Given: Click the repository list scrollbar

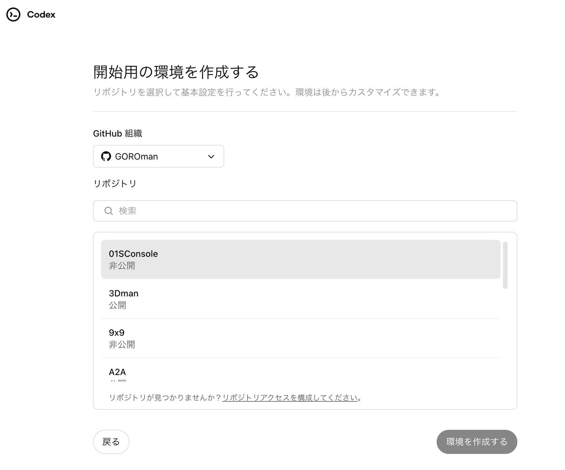Looking at the screenshot, I should [x=505, y=265].
